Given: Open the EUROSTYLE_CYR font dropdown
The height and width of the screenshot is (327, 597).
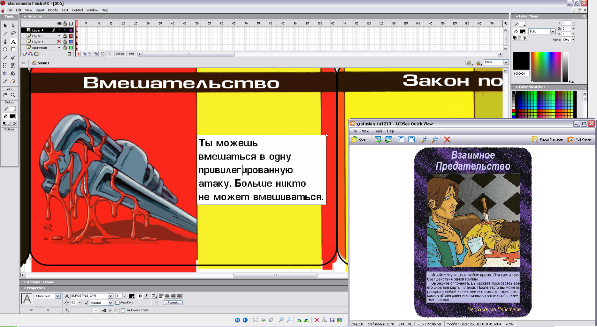Looking at the screenshot, I should (110, 296).
